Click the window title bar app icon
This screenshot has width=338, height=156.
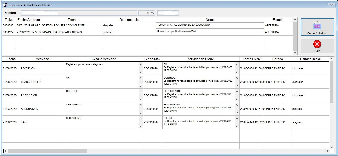point(4,5)
